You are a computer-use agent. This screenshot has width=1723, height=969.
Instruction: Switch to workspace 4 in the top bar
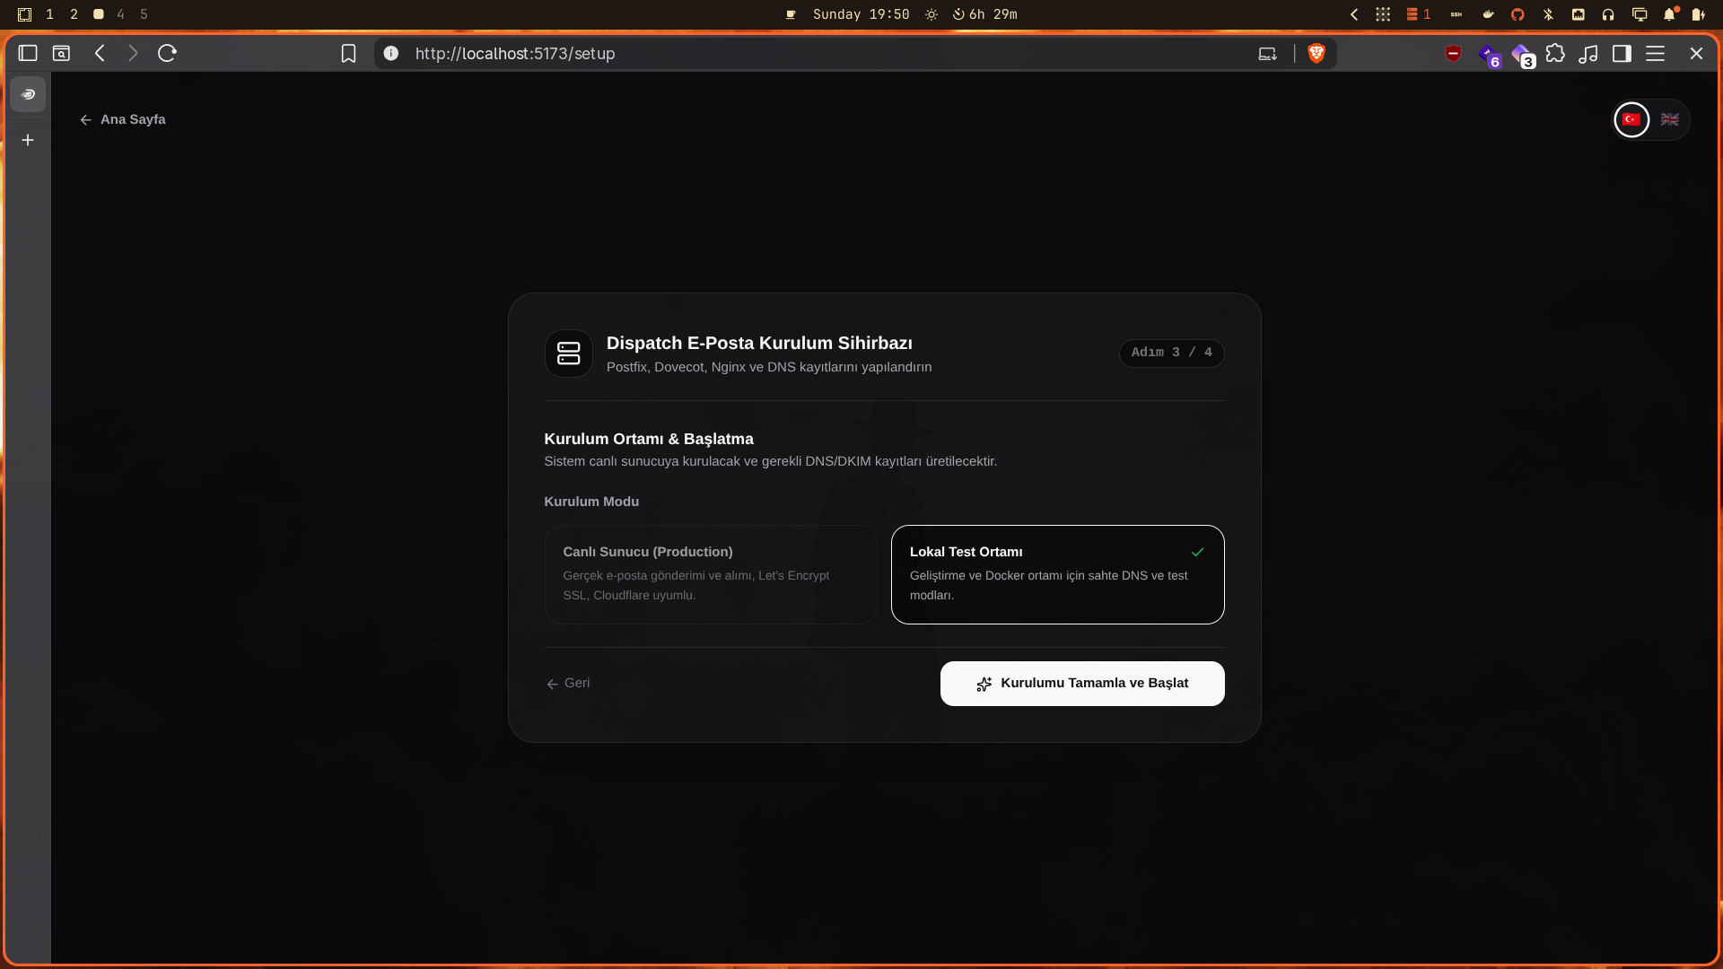coord(120,14)
